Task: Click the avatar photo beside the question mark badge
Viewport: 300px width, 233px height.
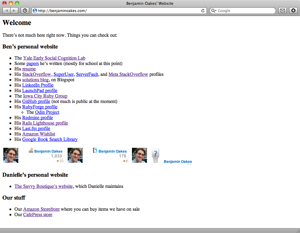Action: point(139,155)
